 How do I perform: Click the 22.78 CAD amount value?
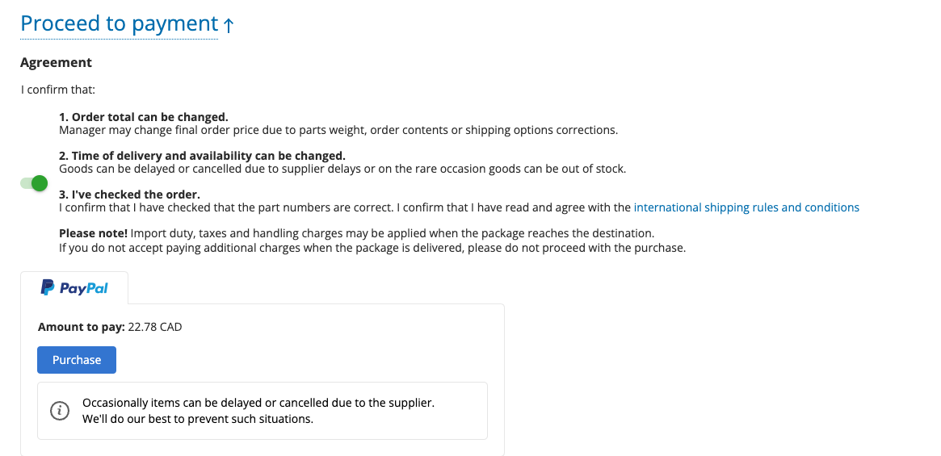tap(155, 327)
